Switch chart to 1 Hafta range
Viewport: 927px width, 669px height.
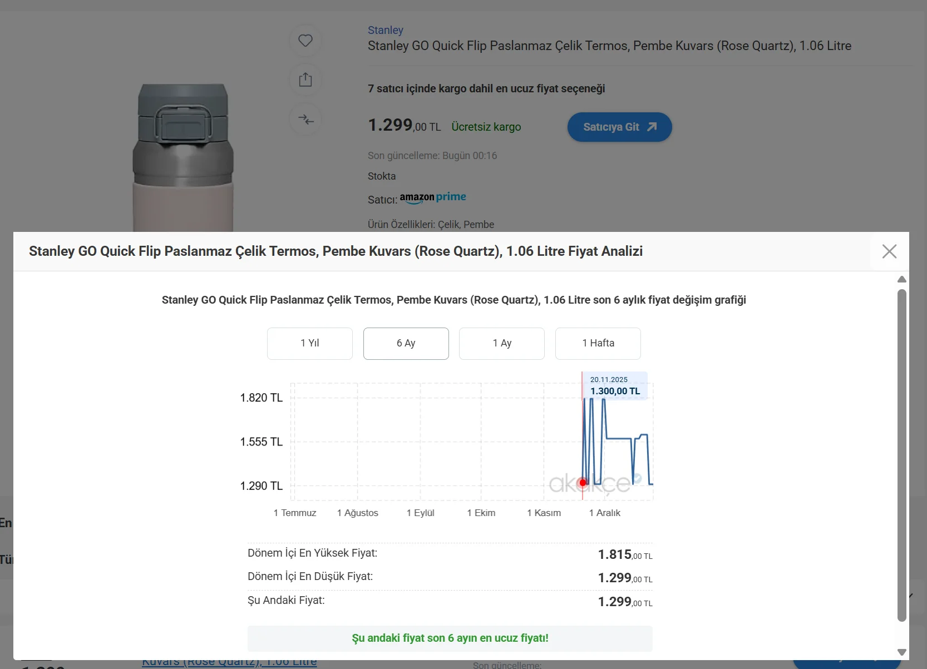pyautogui.click(x=598, y=343)
